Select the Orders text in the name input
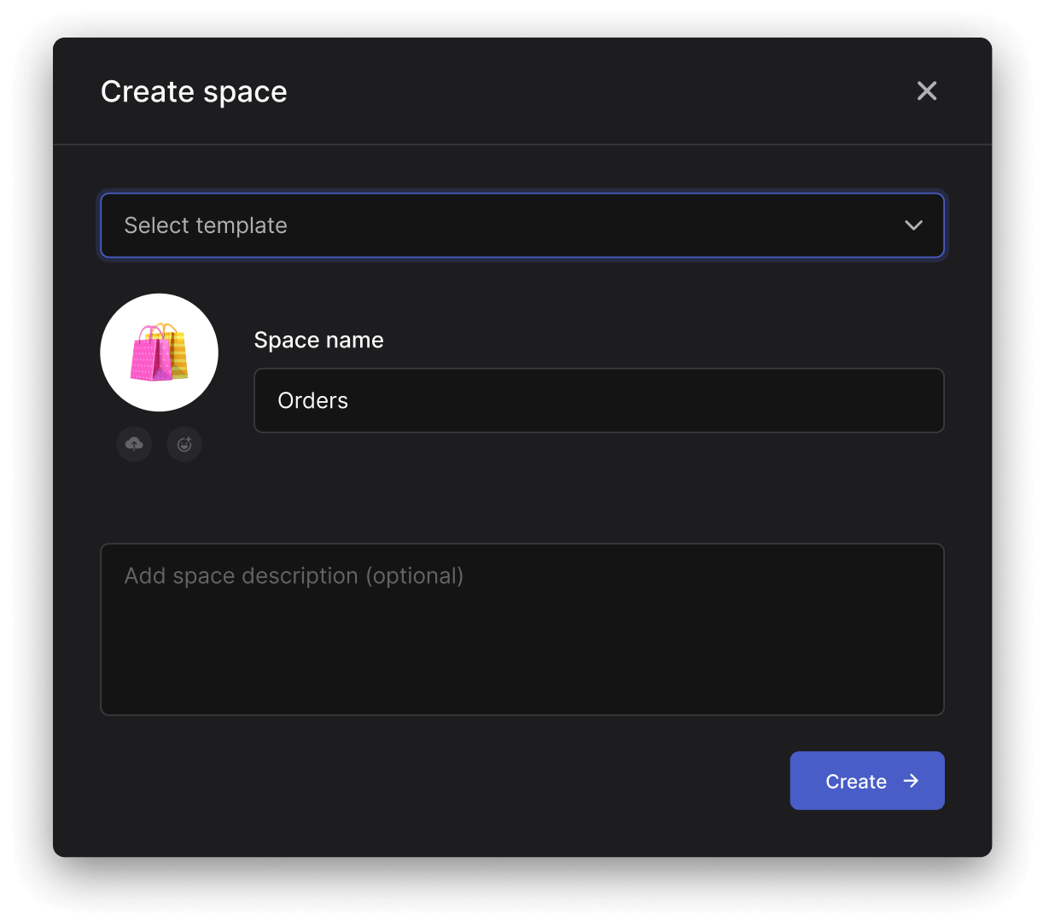The height and width of the screenshot is (915, 1043). coord(312,400)
